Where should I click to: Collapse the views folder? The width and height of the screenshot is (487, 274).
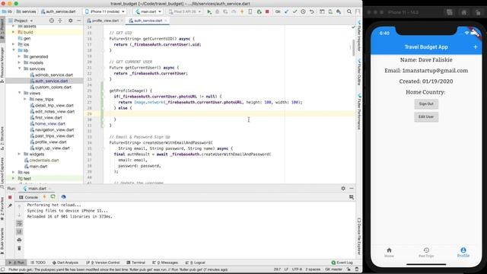pyautogui.click(x=19, y=93)
